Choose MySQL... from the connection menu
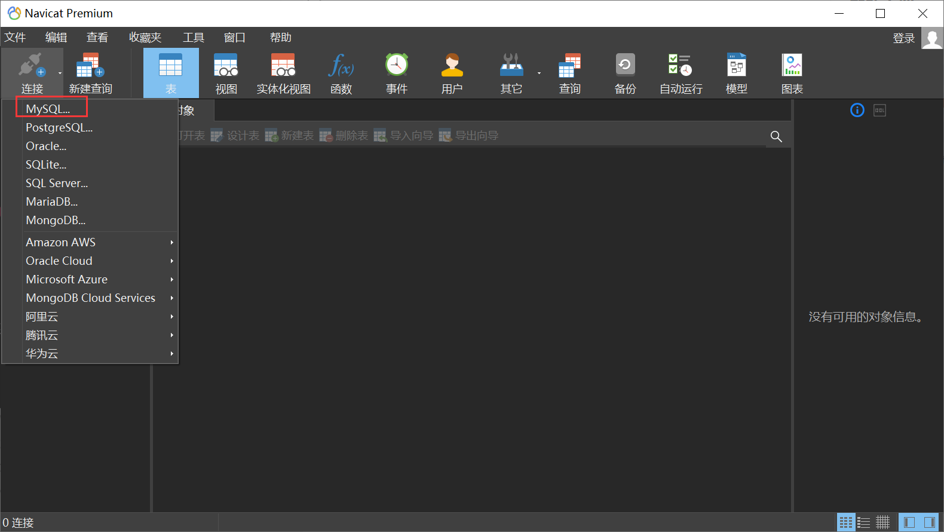This screenshot has height=532, width=944. tap(90, 109)
